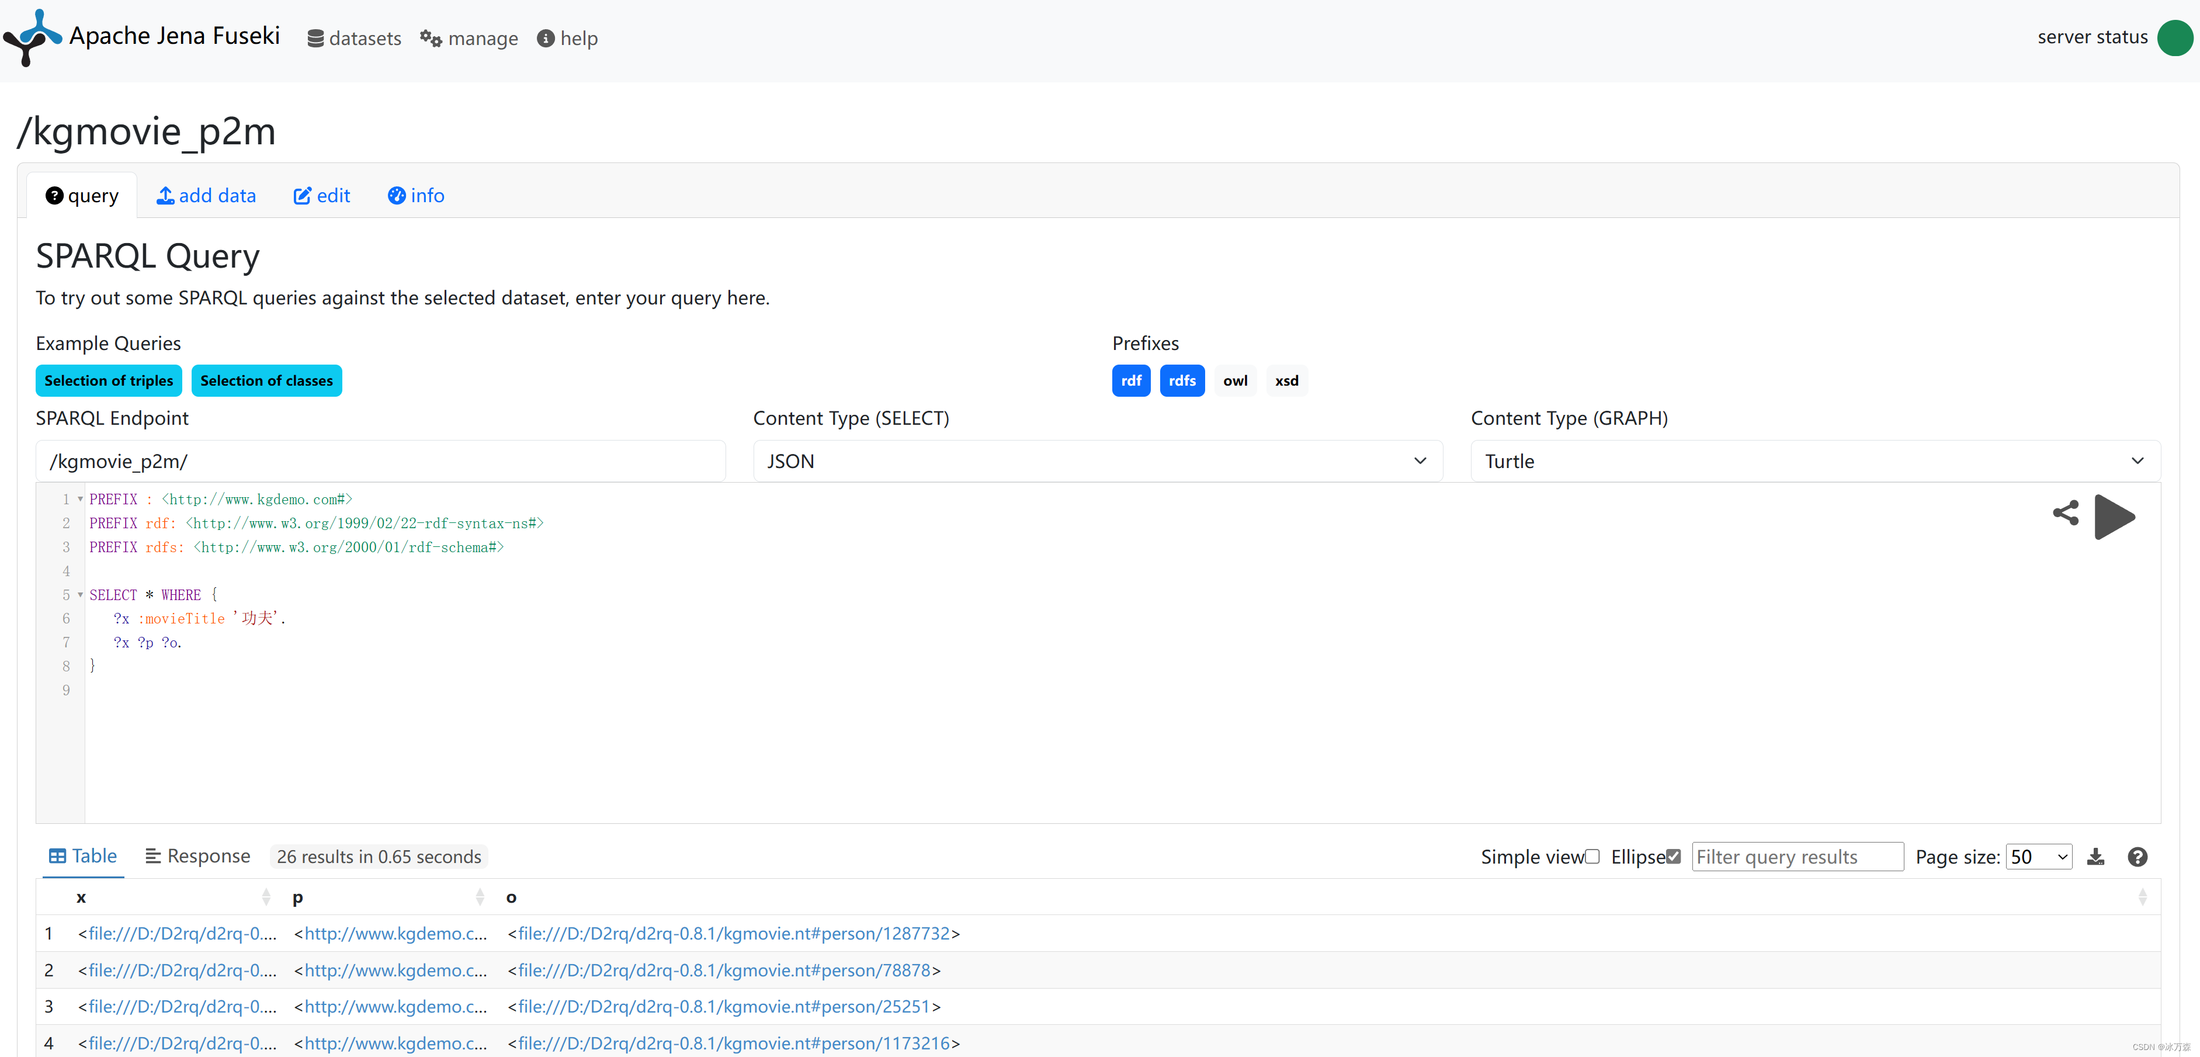Download the query results

pyautogui.click(x=2095, y=857)
